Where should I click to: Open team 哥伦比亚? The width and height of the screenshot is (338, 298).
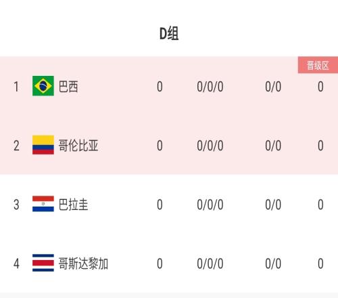(x=78, y=146)
